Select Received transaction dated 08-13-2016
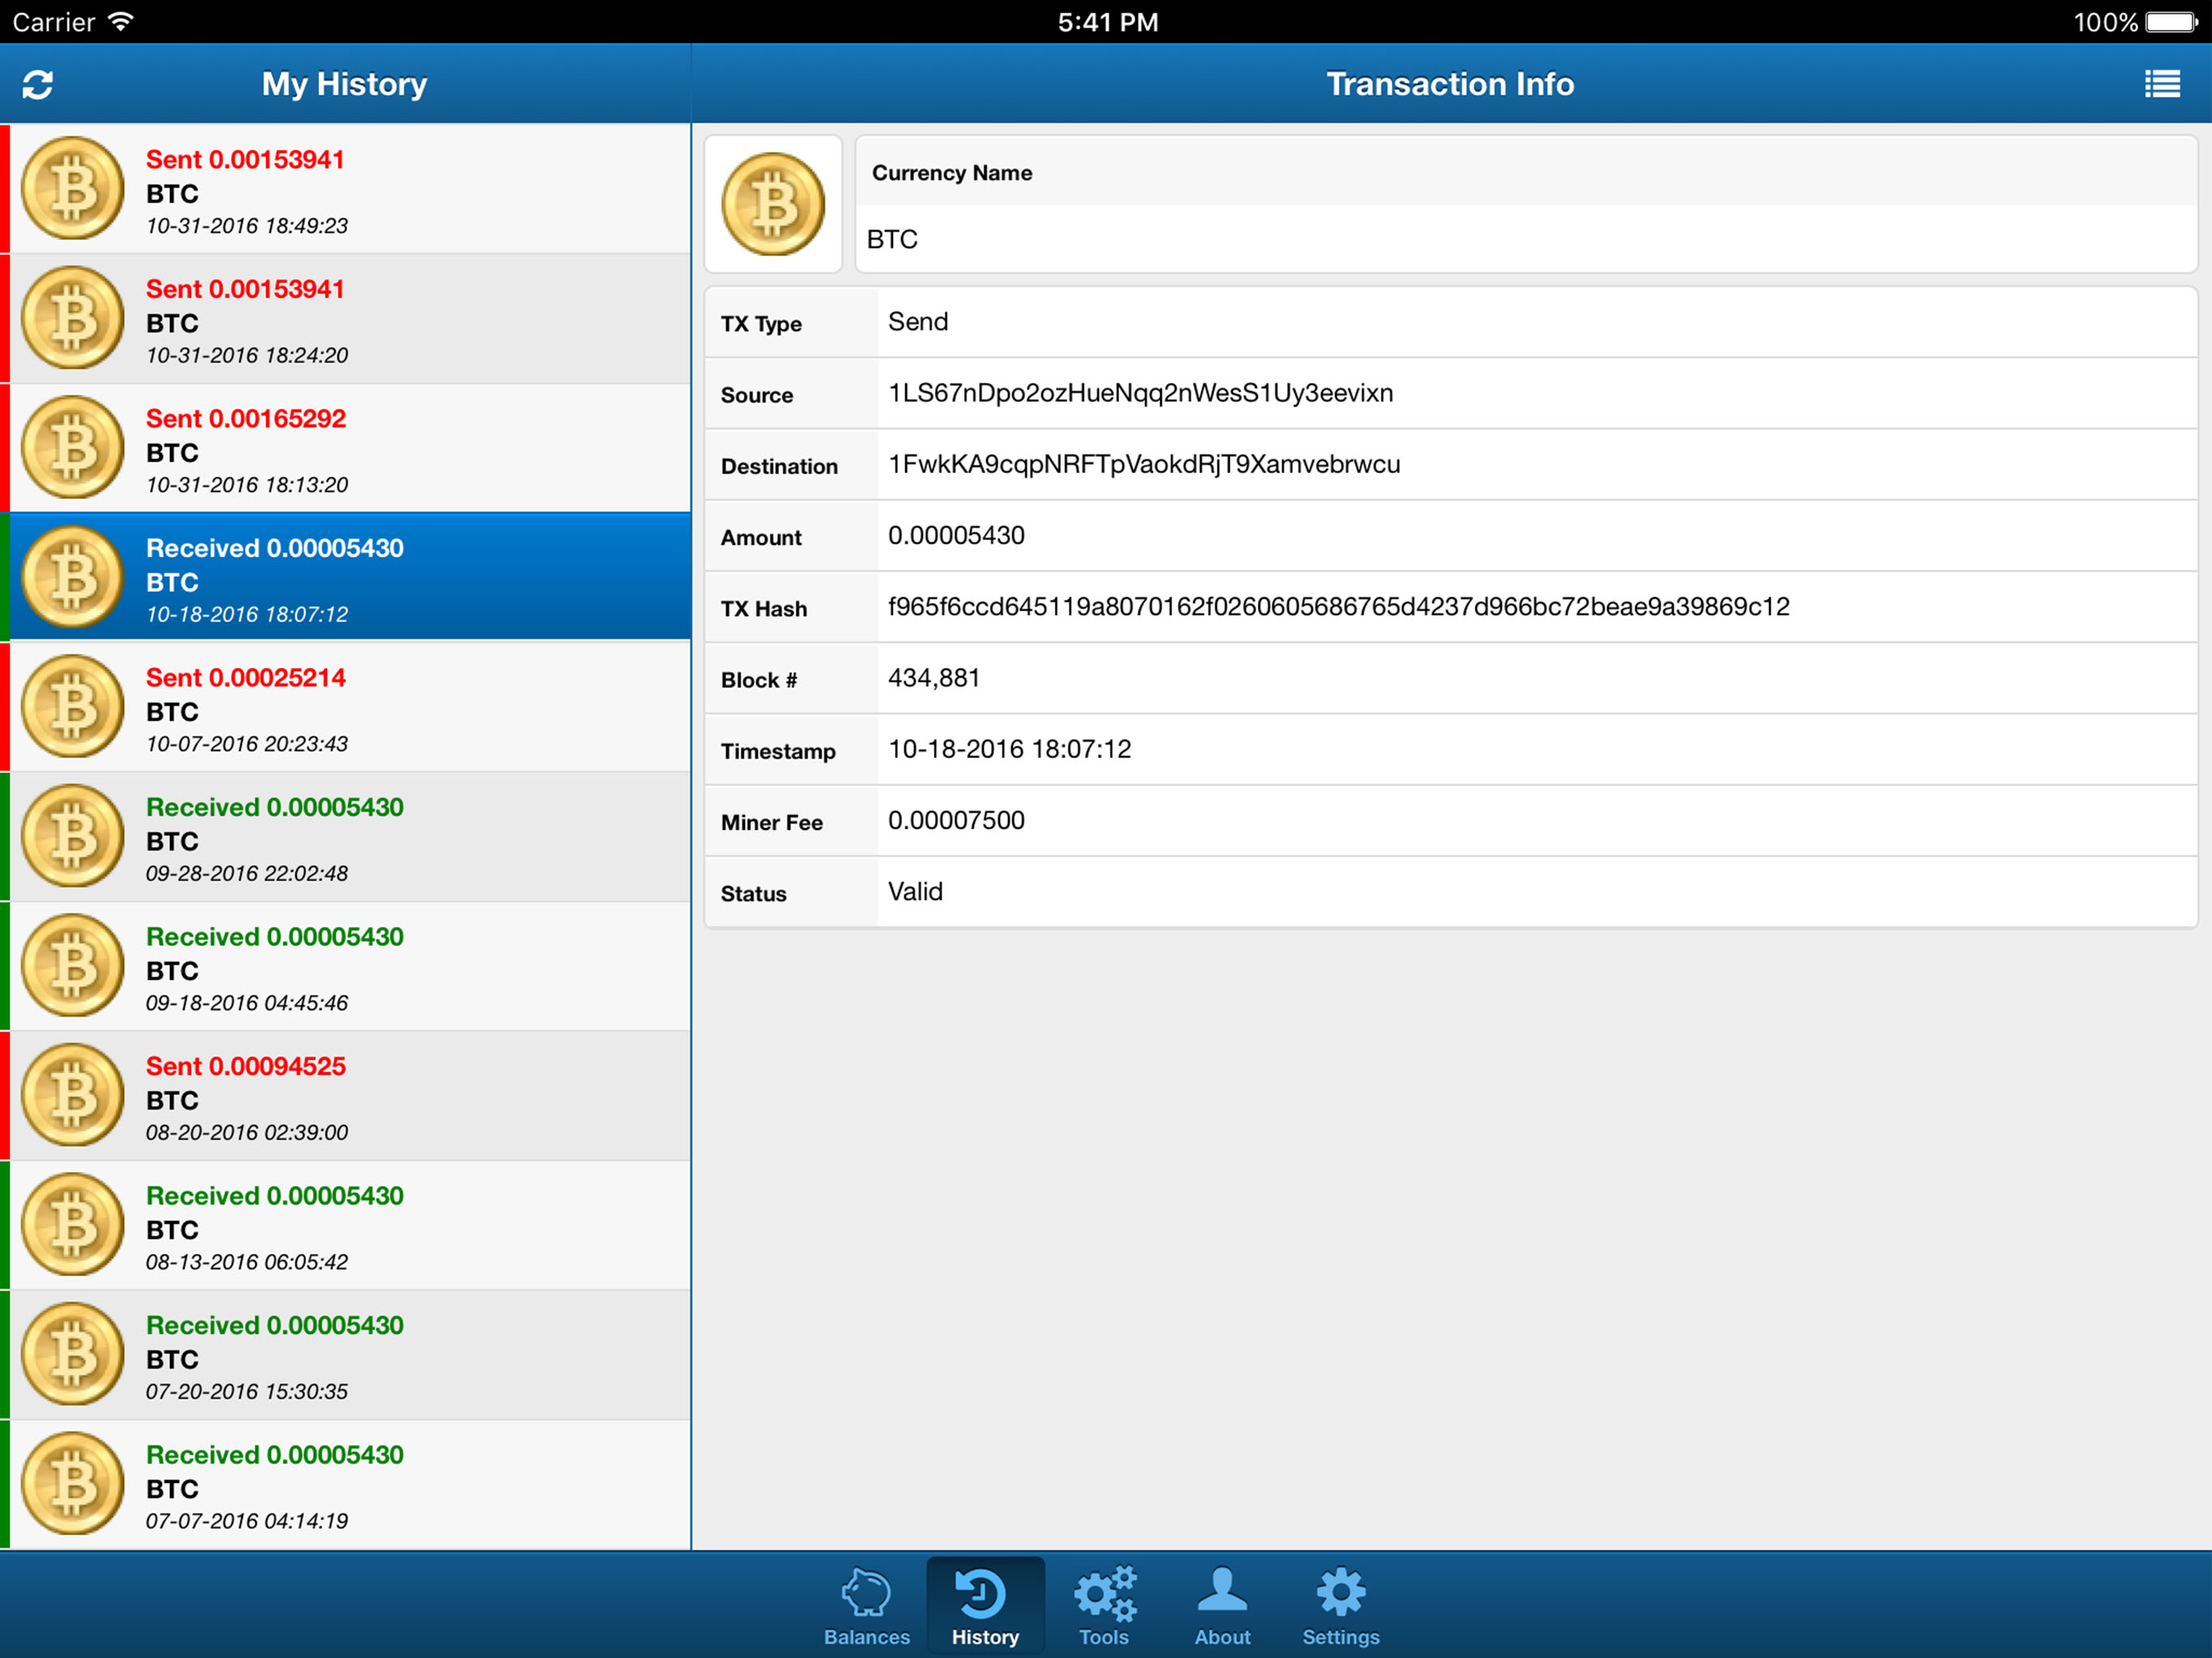Viewport: 2212px width, 1658px height. 345,1225
